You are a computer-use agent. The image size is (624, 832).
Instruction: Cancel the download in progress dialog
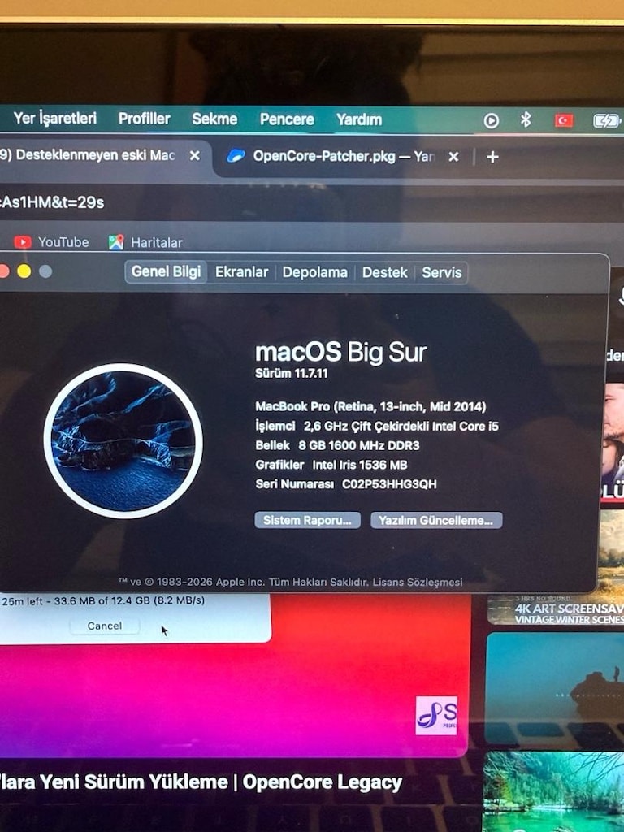coord(105,626)
